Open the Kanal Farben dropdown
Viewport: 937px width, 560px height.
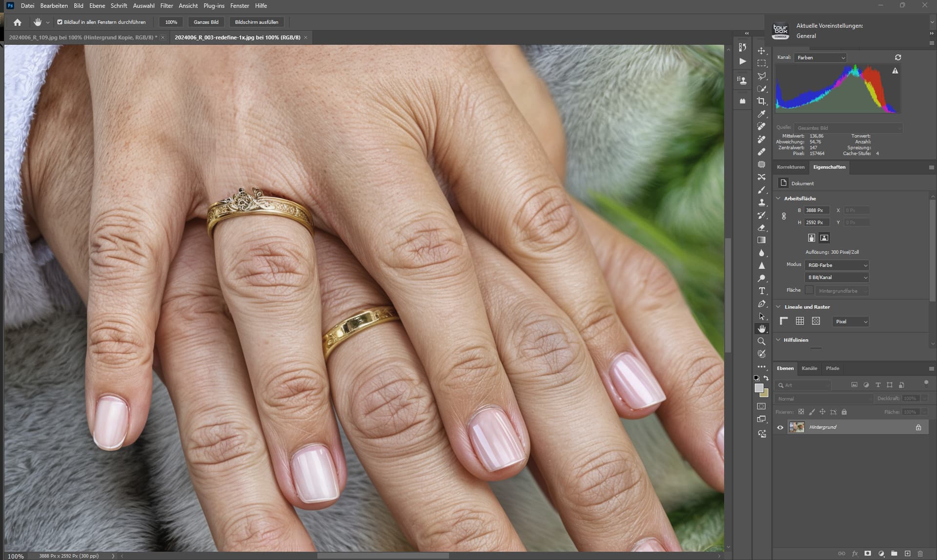821,58
